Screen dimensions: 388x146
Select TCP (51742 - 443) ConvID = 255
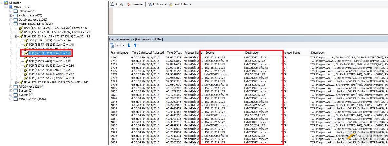pos(49,70)
